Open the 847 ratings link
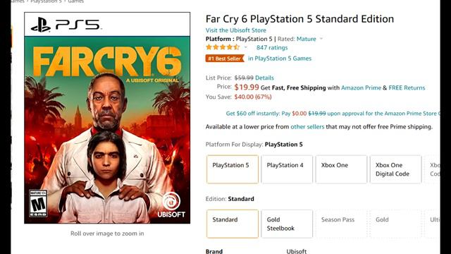The height and width of the screenshot is (254, 451). (272, 47)
